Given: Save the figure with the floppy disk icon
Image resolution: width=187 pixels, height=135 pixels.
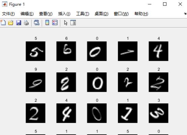Looking at the screenshot, I should [x=19, y=23].
